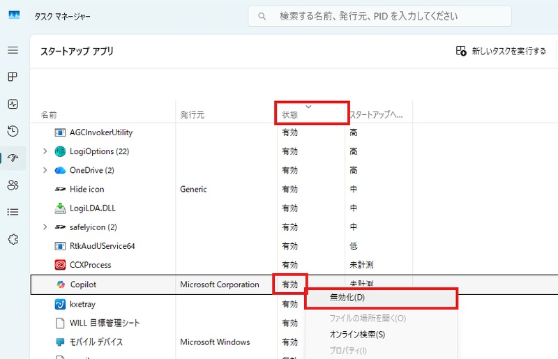The image size is (558, 359).
Task: Select the Hide icon row name
Action: coord(86,189)
